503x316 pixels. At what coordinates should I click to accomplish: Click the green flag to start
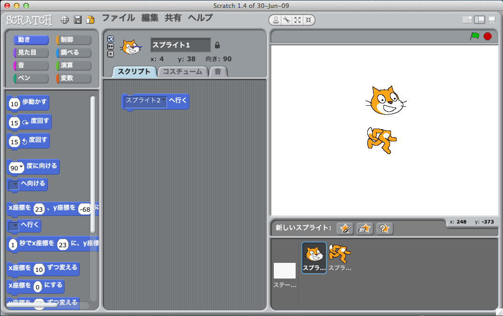pos(475,36)
